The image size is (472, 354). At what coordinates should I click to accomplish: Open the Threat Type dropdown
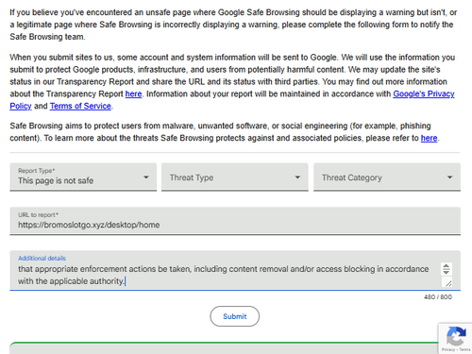click(x=235, y=177)
